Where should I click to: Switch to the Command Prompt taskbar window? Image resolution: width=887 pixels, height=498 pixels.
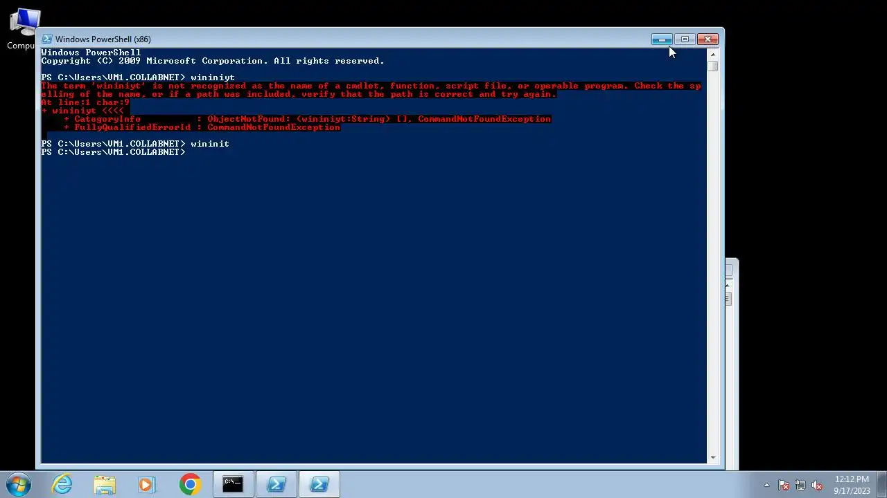coord(233,484)
